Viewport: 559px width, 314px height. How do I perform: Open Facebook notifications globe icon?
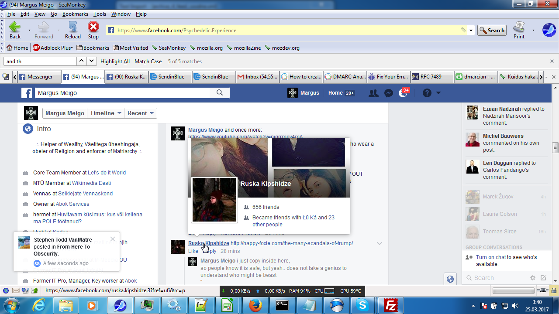coord(403,93)
